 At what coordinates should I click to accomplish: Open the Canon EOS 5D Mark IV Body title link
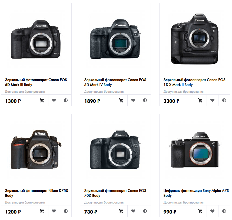click(115, 82)
